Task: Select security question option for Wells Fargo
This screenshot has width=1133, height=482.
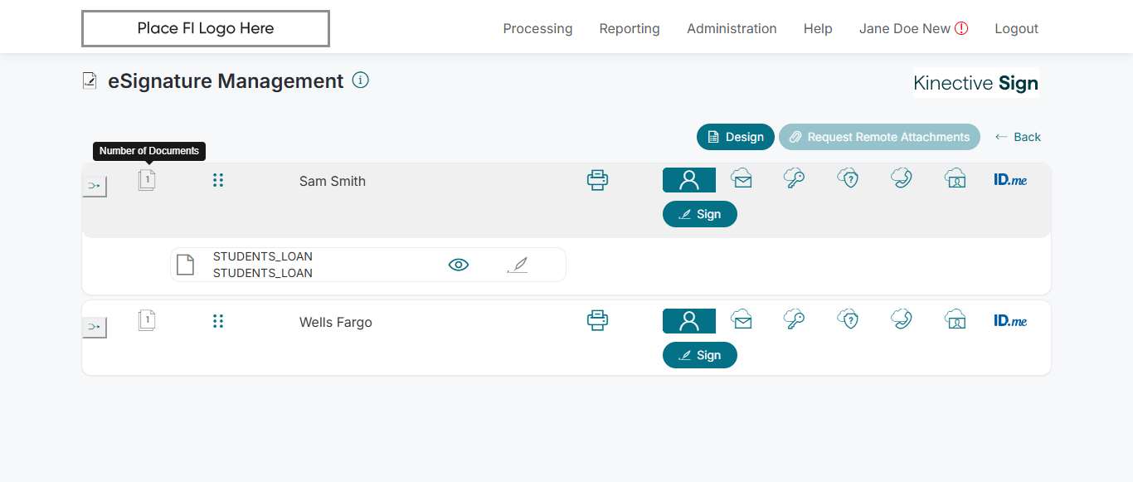Action: tap(847, 319)
